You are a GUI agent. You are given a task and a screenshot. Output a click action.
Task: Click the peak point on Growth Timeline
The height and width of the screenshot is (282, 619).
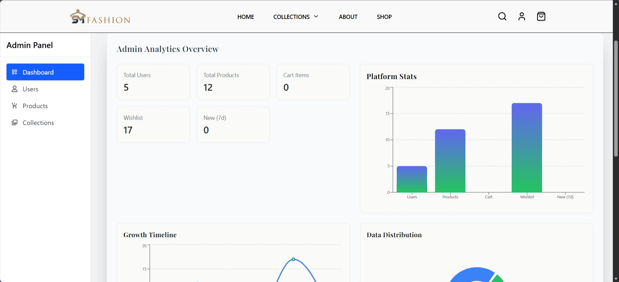(293, 259)
